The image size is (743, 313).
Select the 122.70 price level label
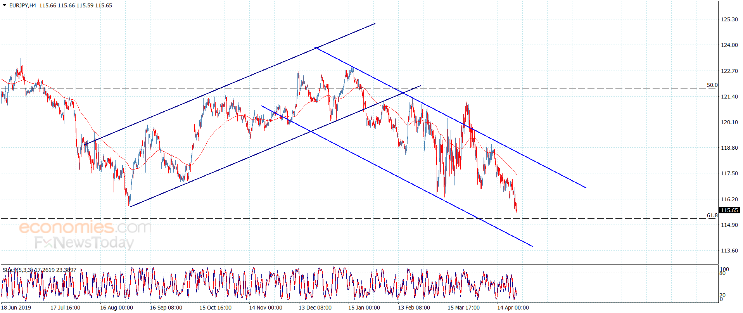coord(729,71)
